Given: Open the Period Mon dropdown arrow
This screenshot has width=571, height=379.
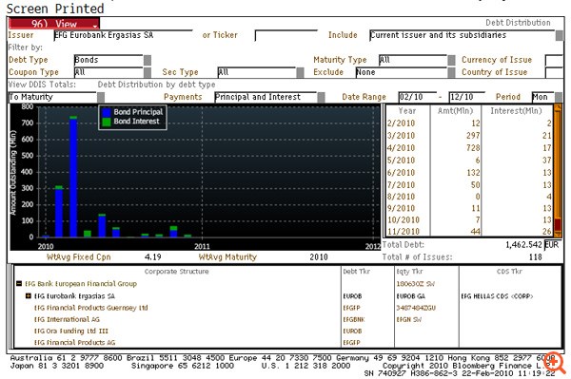Looking at the screenshot, I should (x=558, y=97).
